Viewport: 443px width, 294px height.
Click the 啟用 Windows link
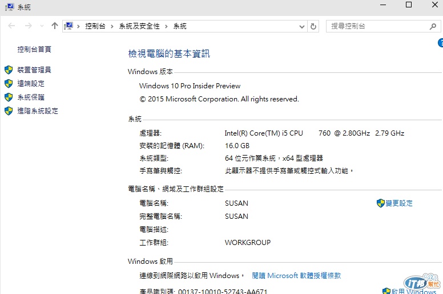click(x=414, y=291)
